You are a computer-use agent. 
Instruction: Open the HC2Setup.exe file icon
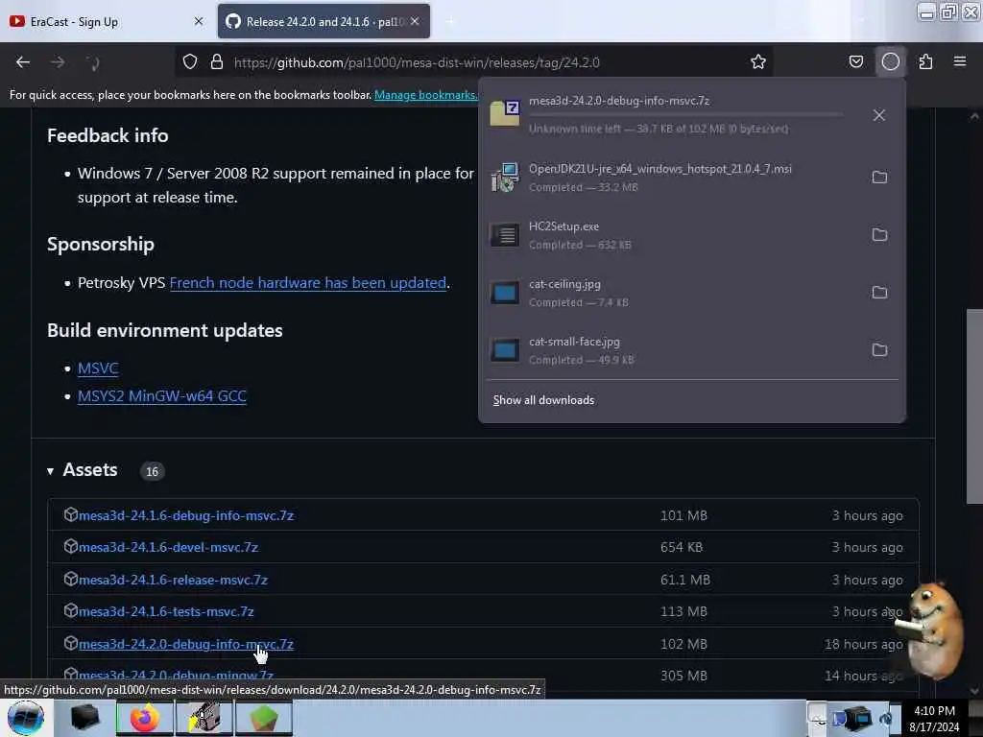click(x=505, y=235)
